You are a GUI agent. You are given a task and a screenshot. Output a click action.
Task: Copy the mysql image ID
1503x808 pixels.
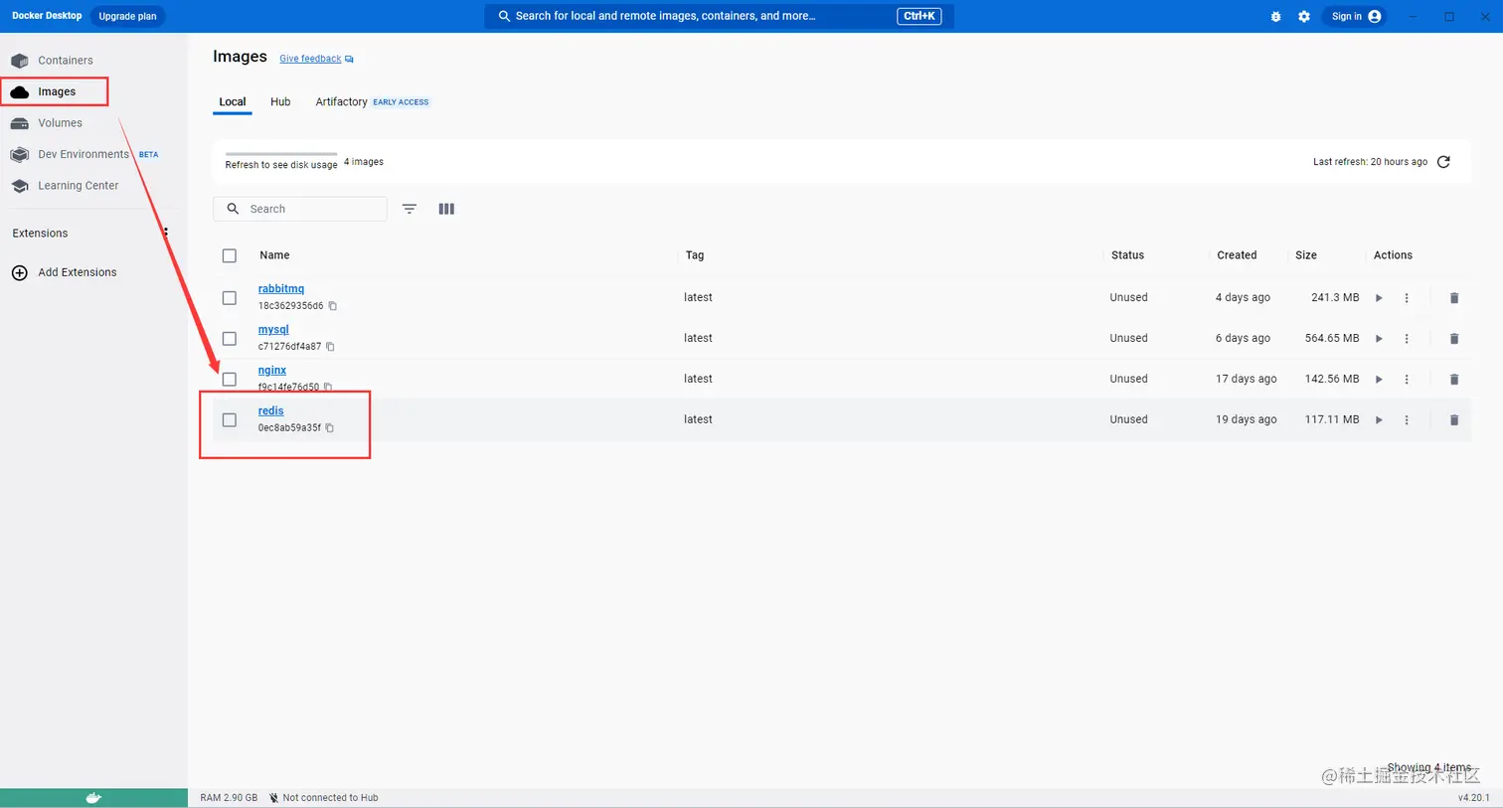tap(330, 347)
